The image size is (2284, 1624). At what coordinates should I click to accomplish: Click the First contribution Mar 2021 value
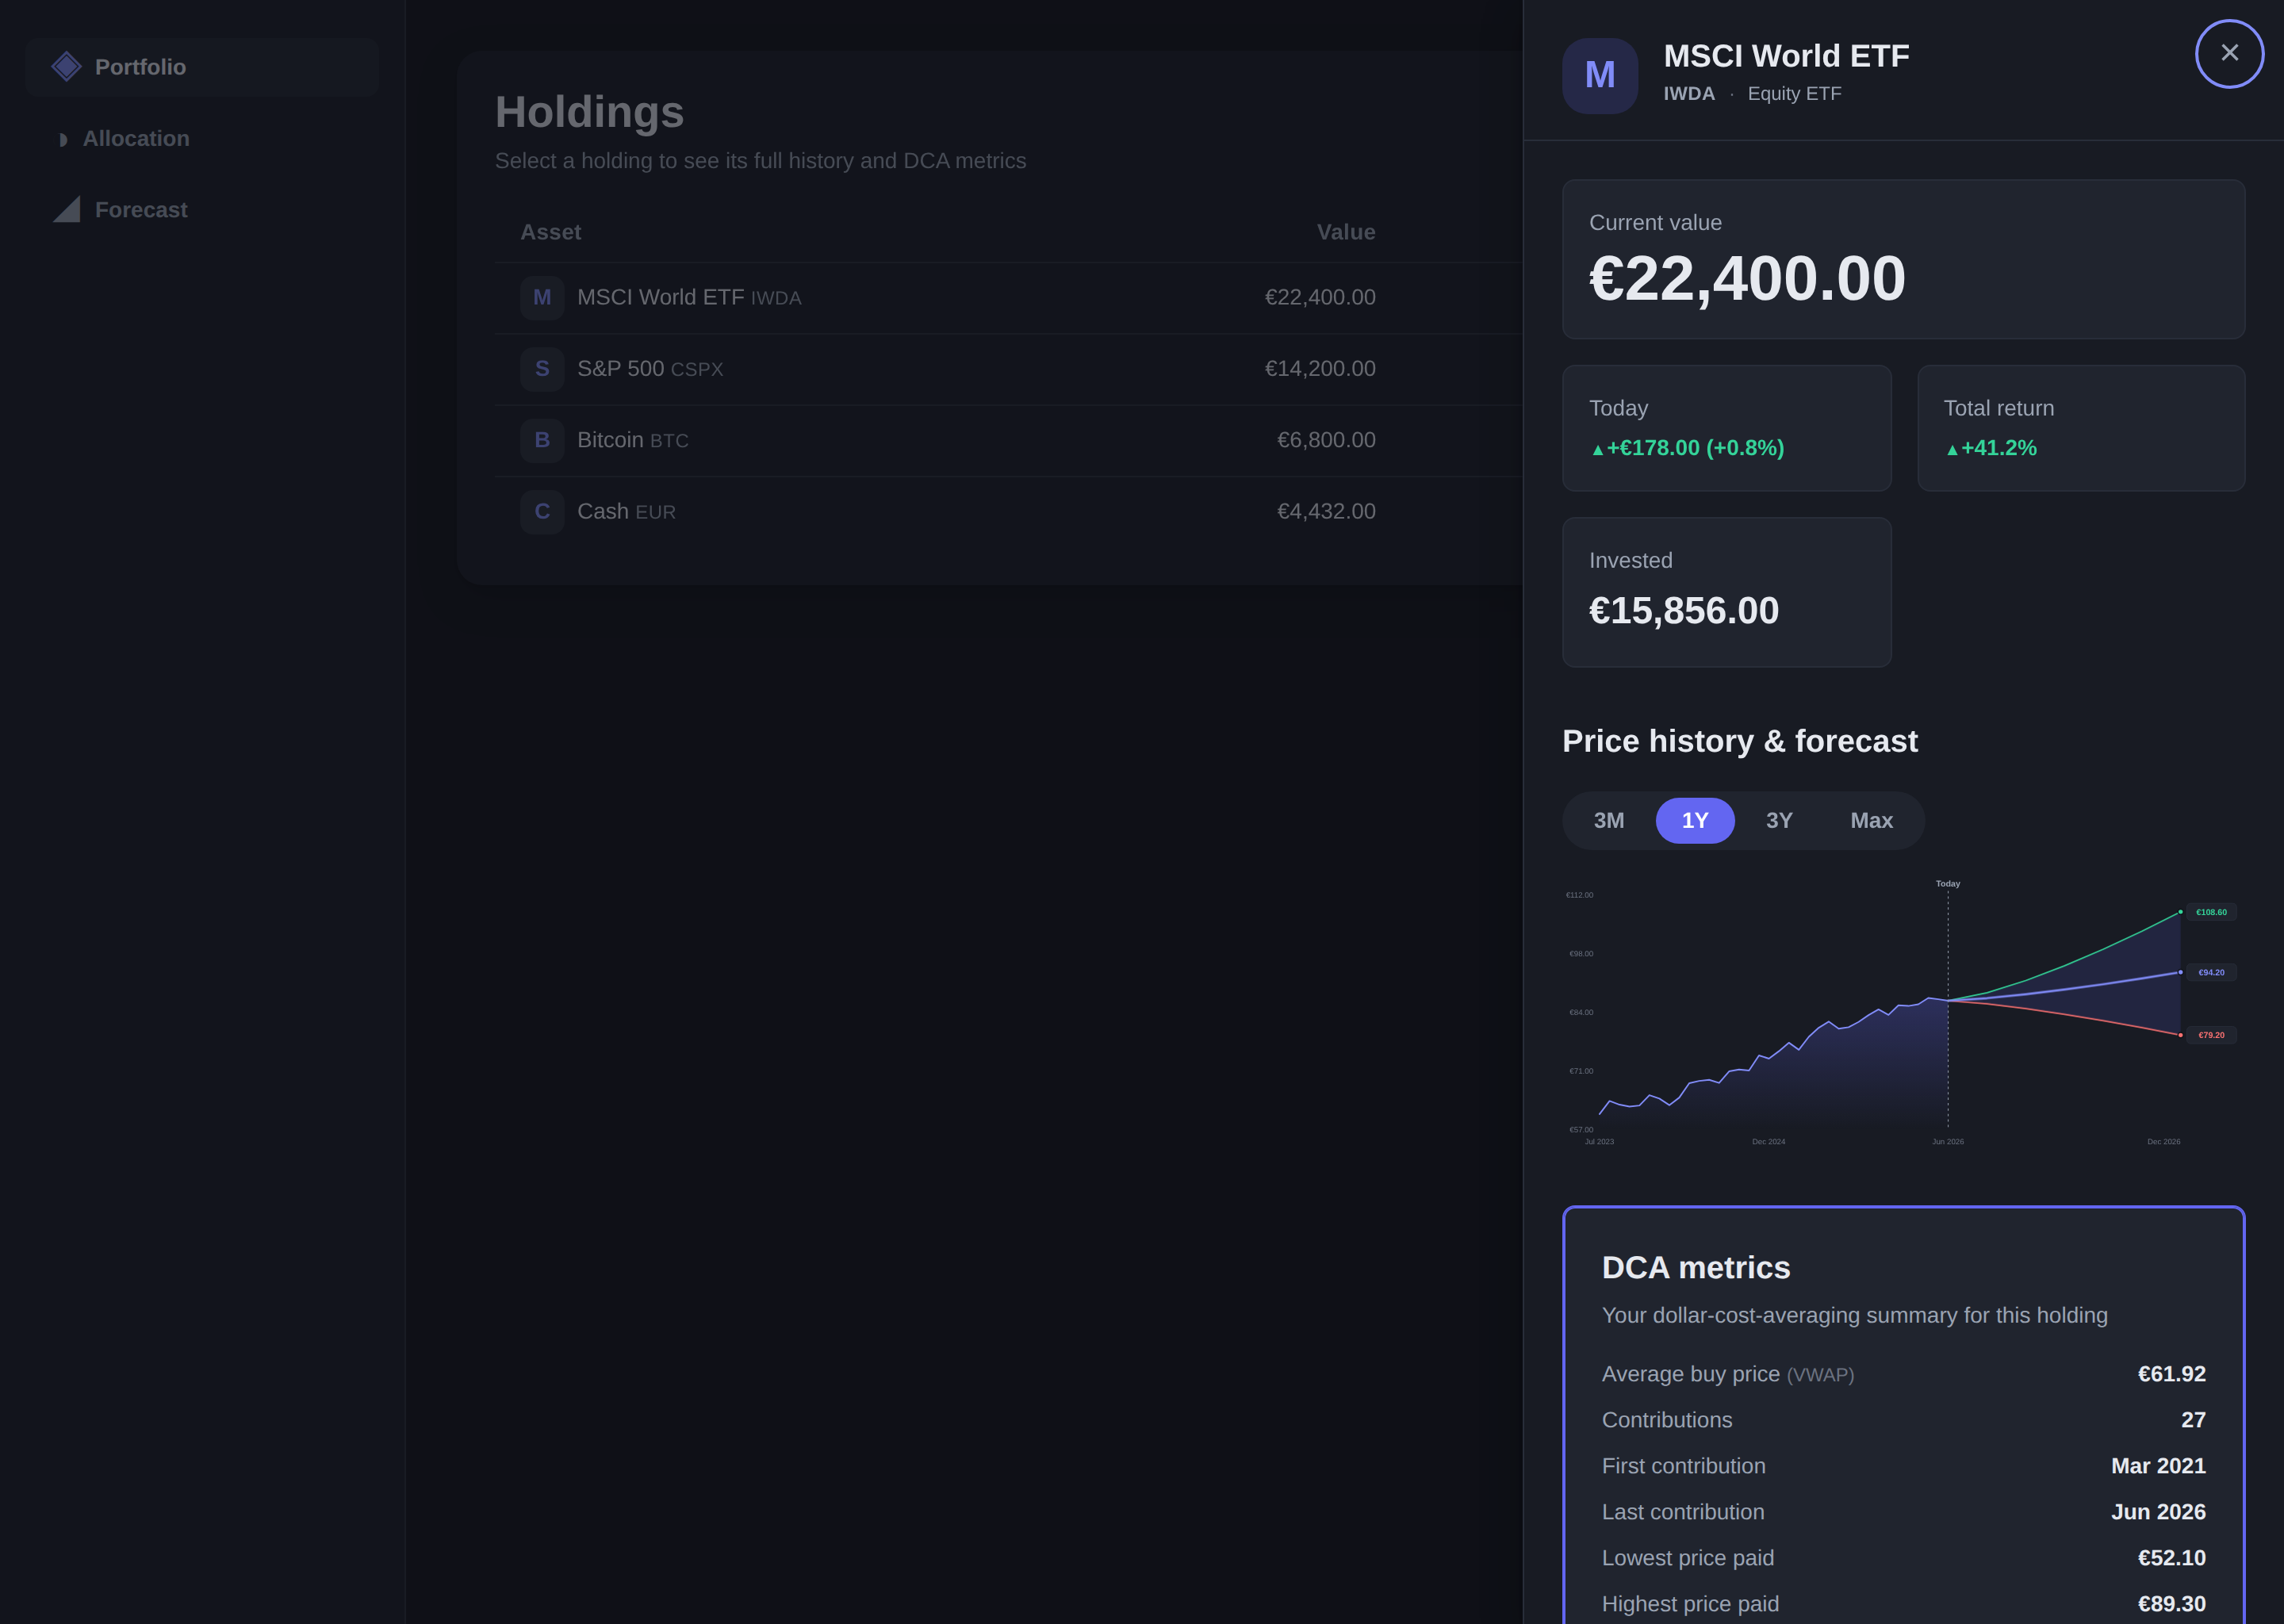(2158, 1466)
